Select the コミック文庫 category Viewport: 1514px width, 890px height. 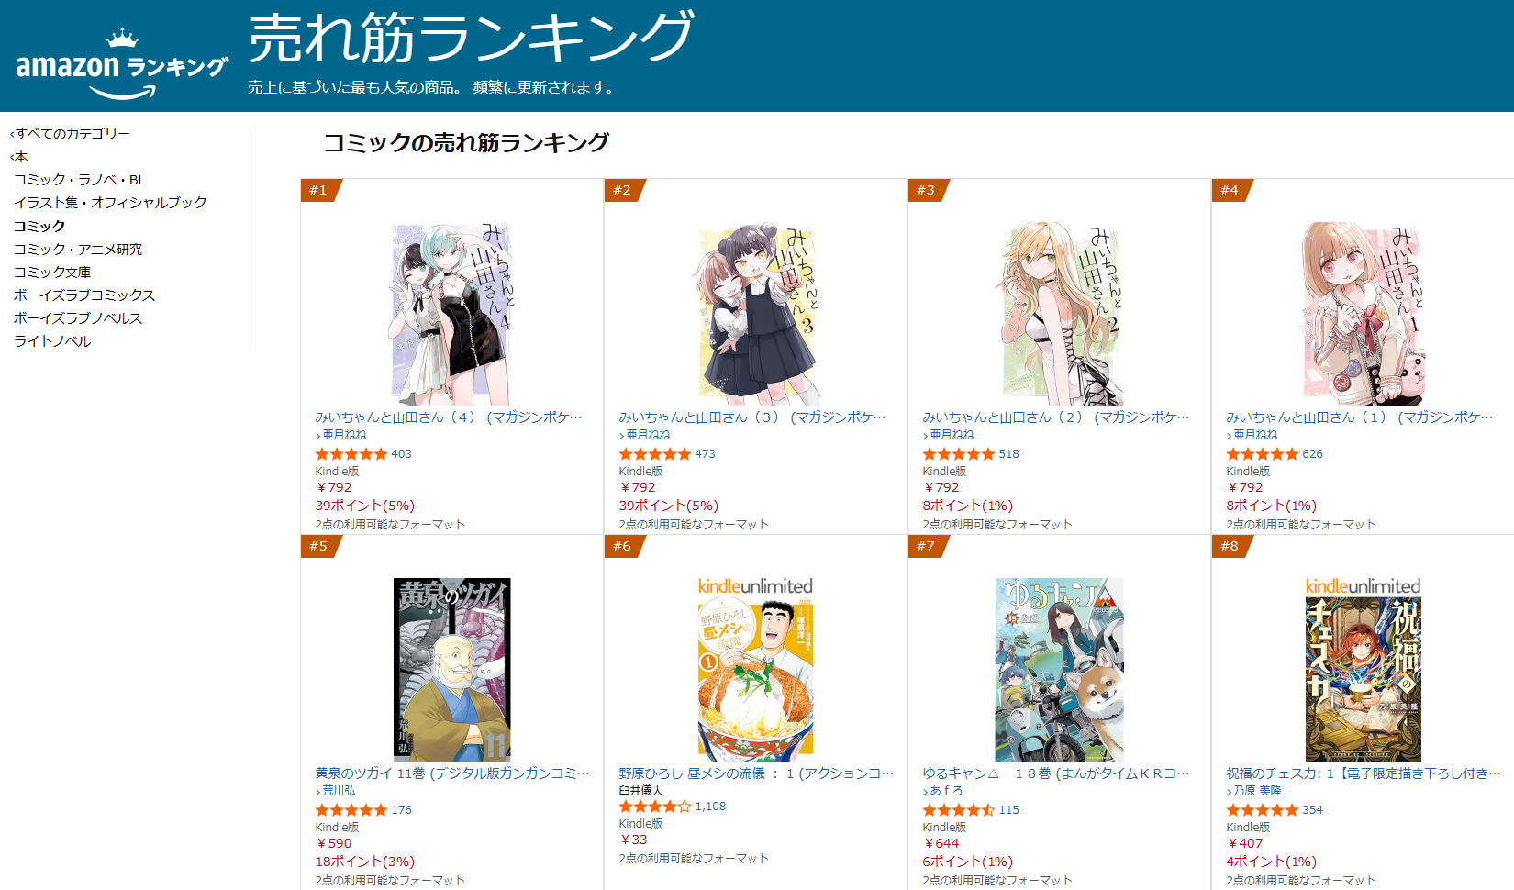click(x=52, y=273)
